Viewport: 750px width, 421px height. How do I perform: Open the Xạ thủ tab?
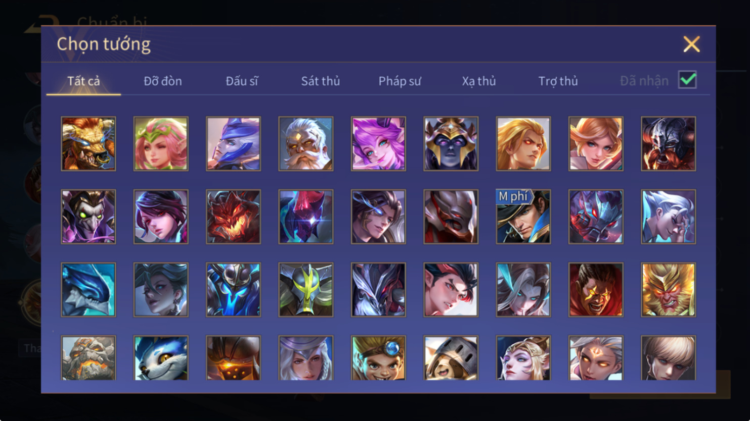(479, 81)
